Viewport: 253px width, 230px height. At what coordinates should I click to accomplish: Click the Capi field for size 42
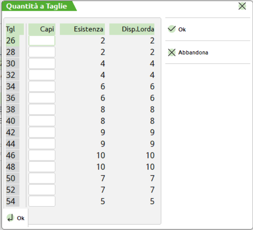click(42, 133)
